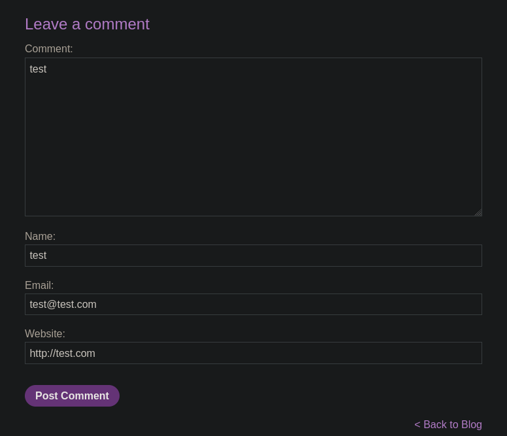Open the Back to Blog link
Image resolution: width=507 pixels, height=436 pixels.
(x=448, y=424)
